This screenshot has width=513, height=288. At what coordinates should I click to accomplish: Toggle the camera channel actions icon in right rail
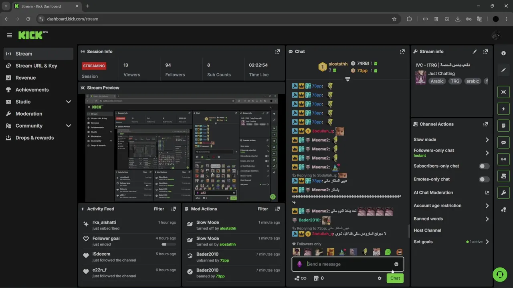point(504,176)
